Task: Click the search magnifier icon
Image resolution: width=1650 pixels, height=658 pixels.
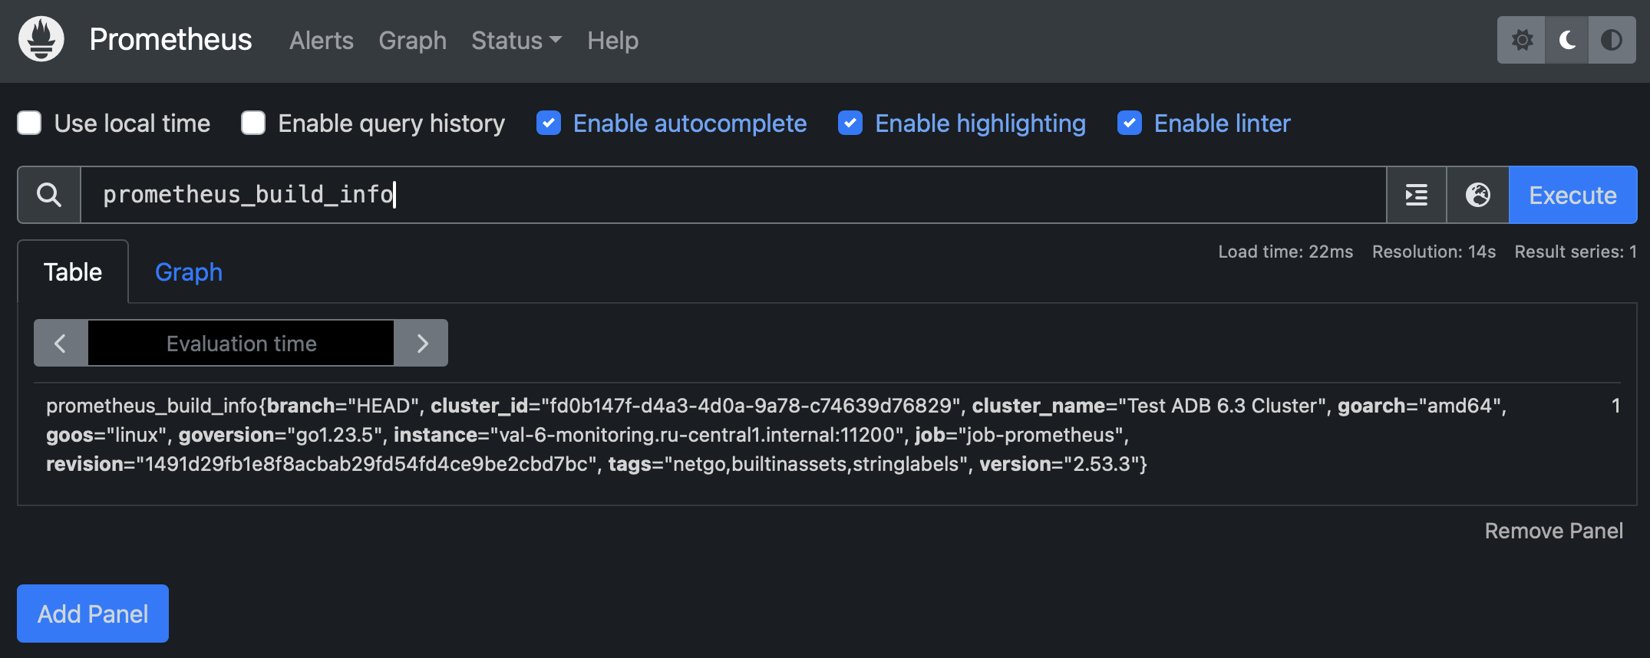Action: tap(49, 195)
